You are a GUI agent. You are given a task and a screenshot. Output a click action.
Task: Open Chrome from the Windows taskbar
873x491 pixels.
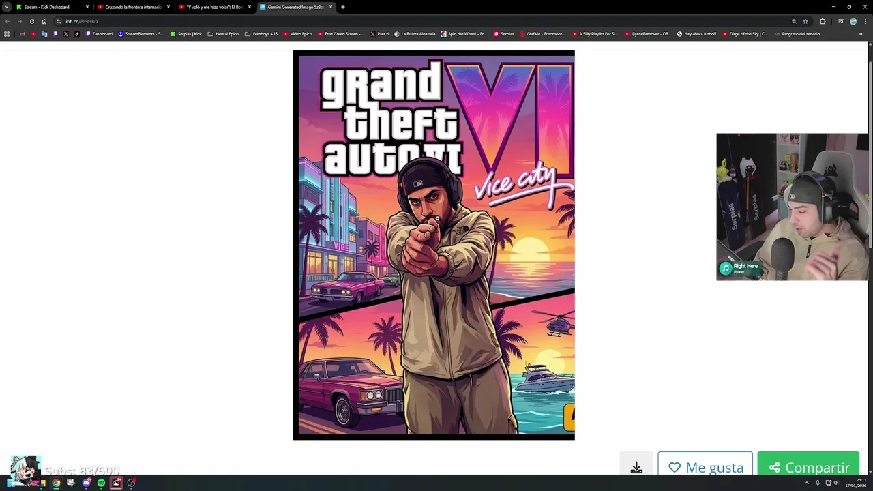pos(56,483)
